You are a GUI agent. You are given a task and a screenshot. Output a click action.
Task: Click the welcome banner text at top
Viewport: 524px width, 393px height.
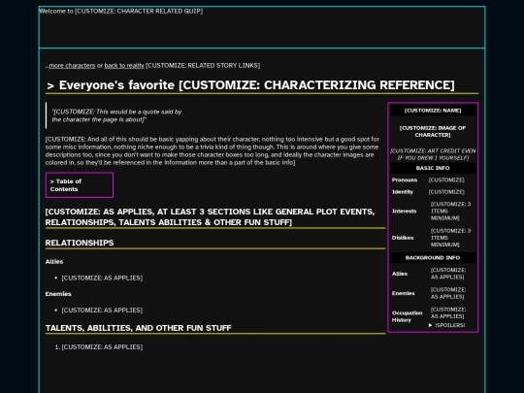point(121,11)
